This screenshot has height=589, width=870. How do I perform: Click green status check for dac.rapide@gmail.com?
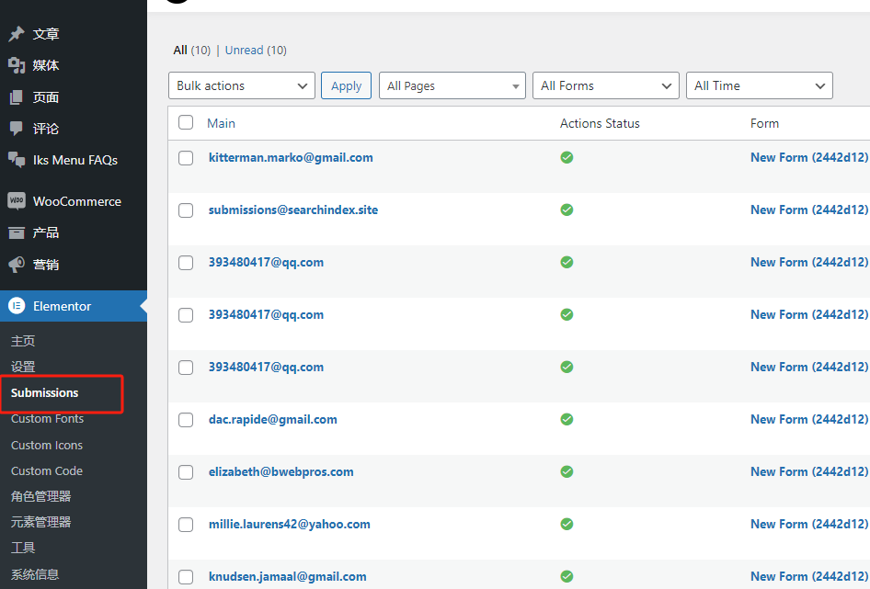(567, 419)
